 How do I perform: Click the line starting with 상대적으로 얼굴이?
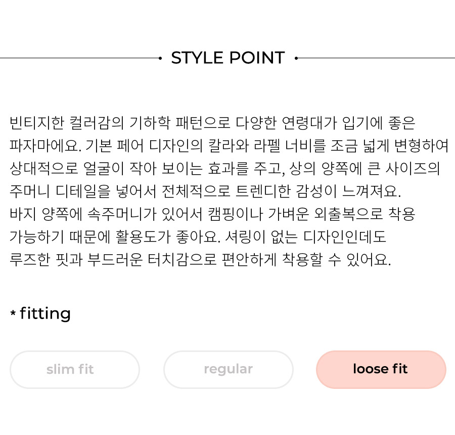click(x=225, y=169)
